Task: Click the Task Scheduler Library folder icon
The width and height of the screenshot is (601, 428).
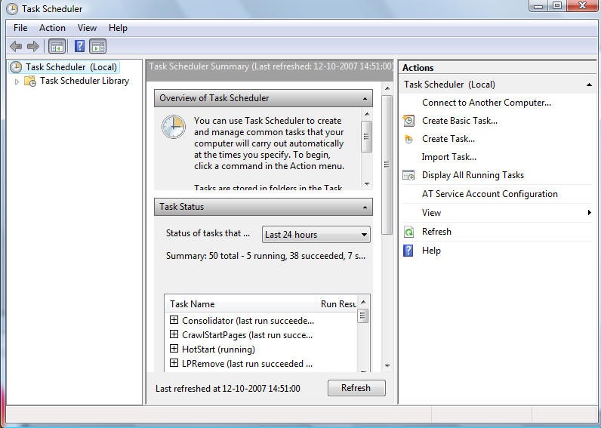Action: (30, 81)
